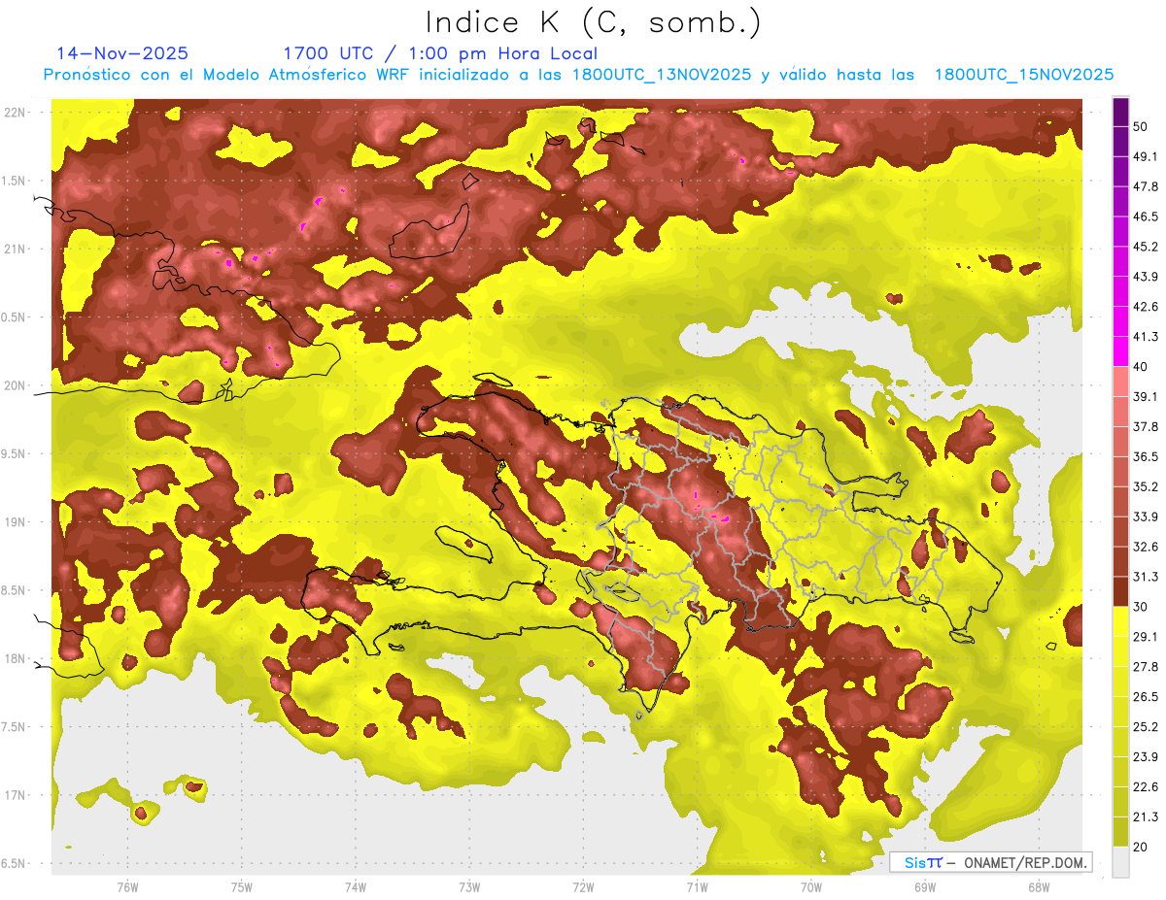The width and height of the screenshot is (1166, 900).
Task: Pick the darkest purple swatch atop the color scale
Action: 1120,112
